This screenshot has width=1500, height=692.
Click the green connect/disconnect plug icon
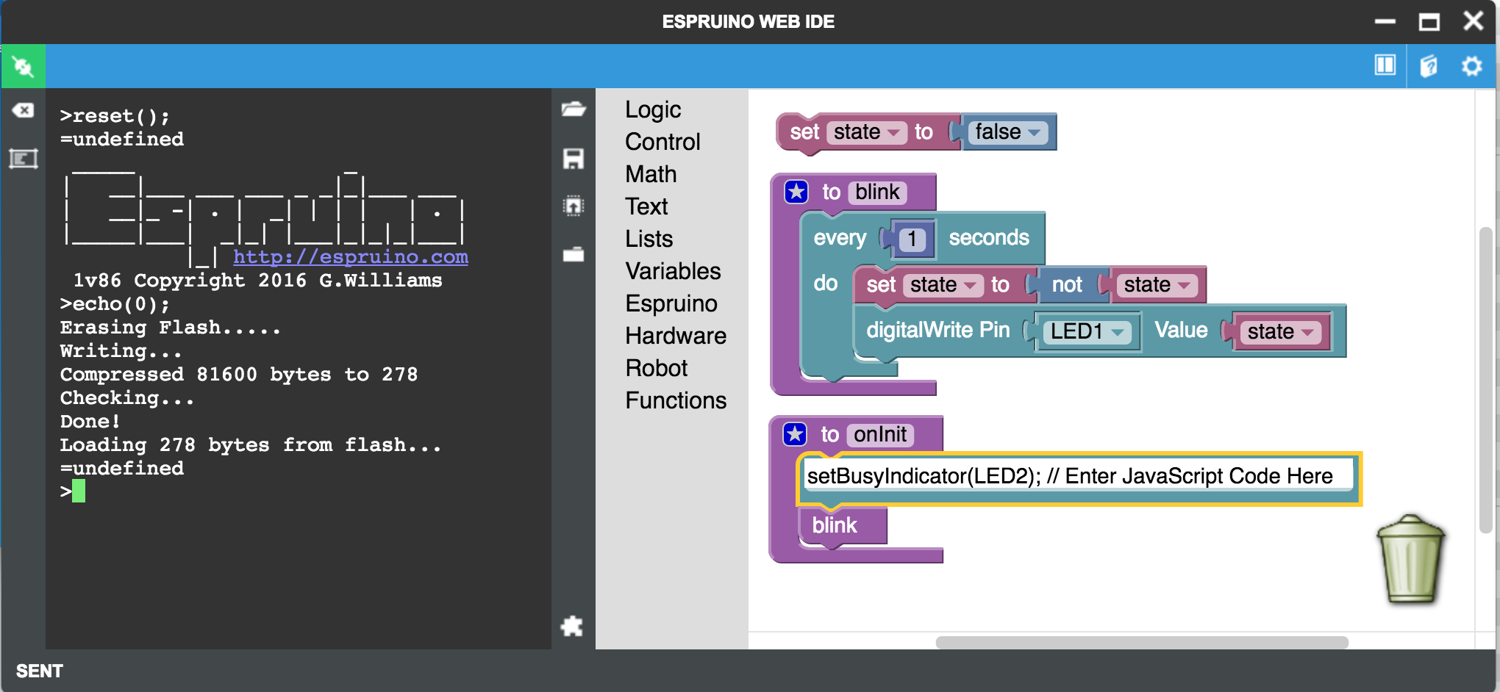(x=23, y=67)
